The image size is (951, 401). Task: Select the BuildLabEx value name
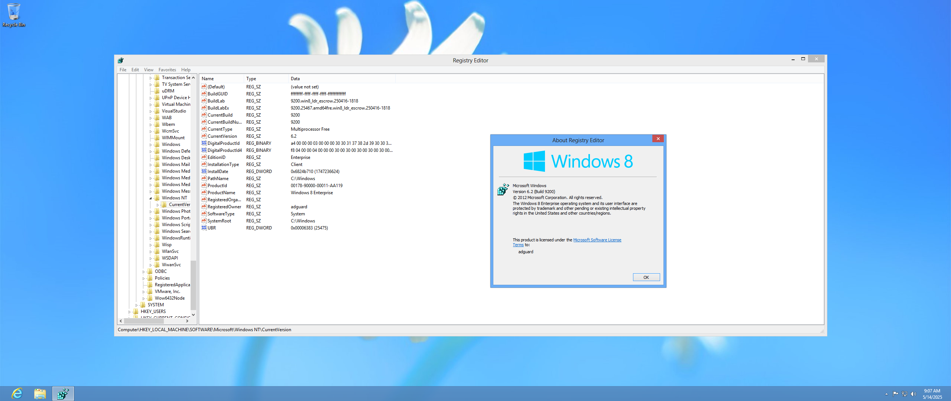click(x=218, y=108)
